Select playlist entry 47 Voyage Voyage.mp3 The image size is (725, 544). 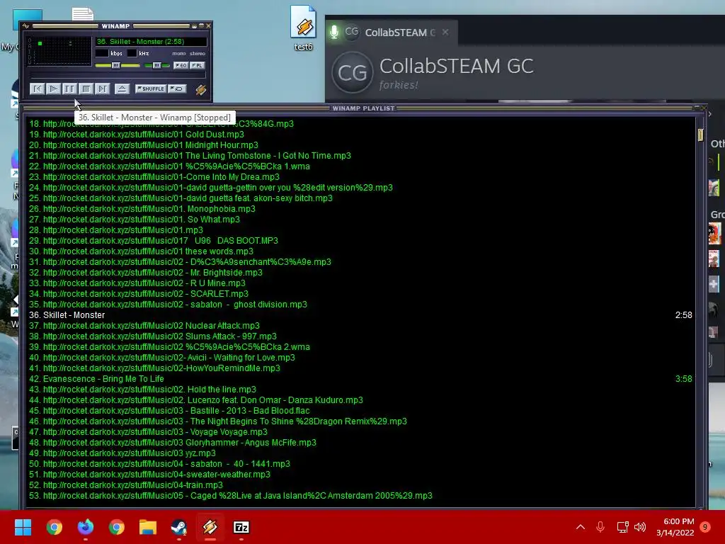[x=360, y=432]
